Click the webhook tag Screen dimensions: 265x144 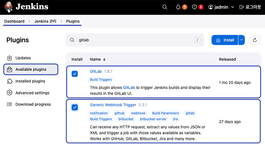point(138,113)
